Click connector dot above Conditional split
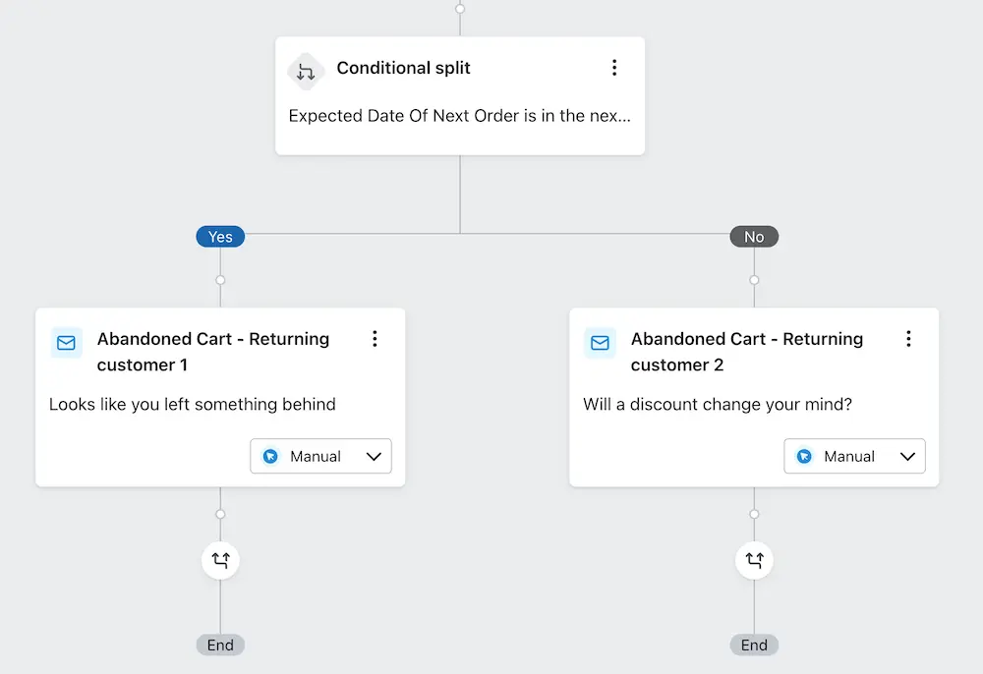This screenshot has height=674, width=983. click(460, 9)
